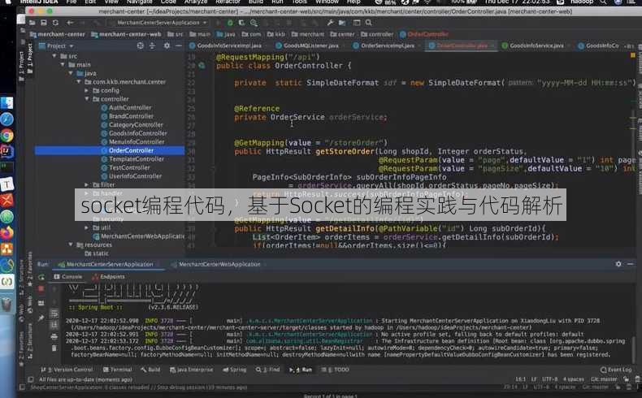Open Project Structure folder icon
The height and width of the screenshot is (398, 642).
[342, 23]
